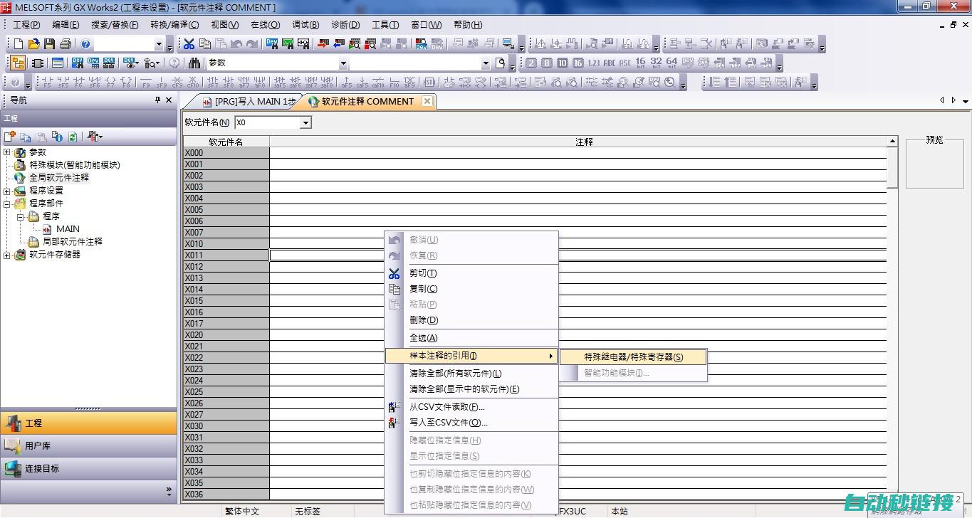Open the 转换/编译(C) menu
This screenshot has height=518, width=972.
(x=174, y=25)
